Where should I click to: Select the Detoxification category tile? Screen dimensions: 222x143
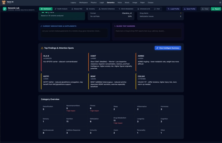click(x=52, y=108)
